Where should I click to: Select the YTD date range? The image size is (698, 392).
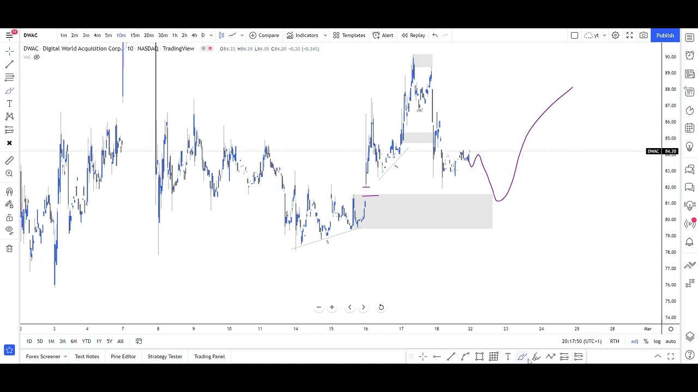[x=86, y=341]
